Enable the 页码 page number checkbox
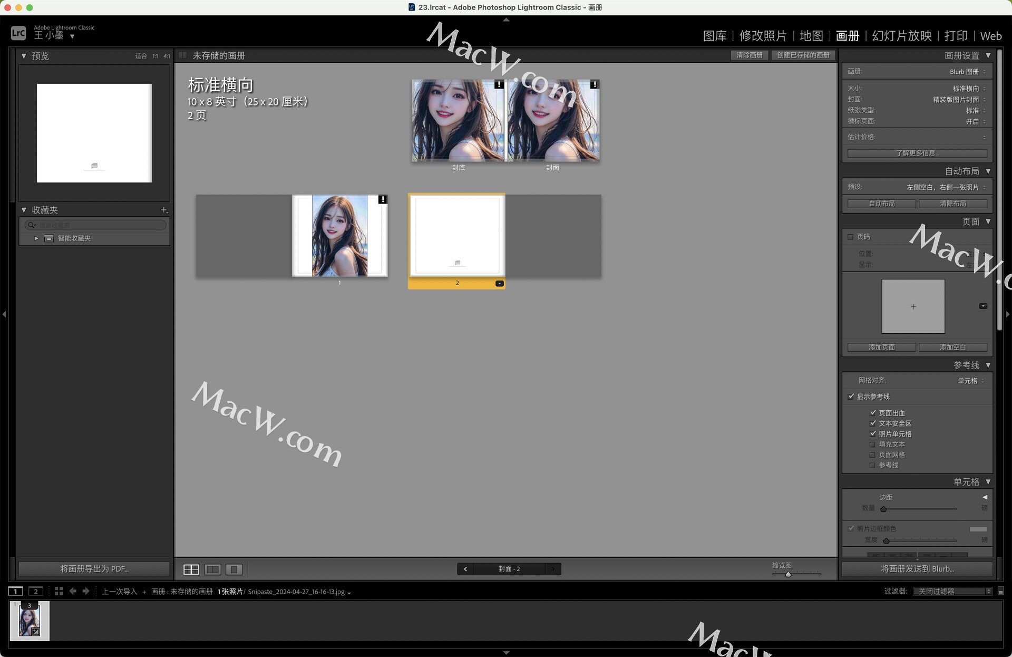 point(850,237)
